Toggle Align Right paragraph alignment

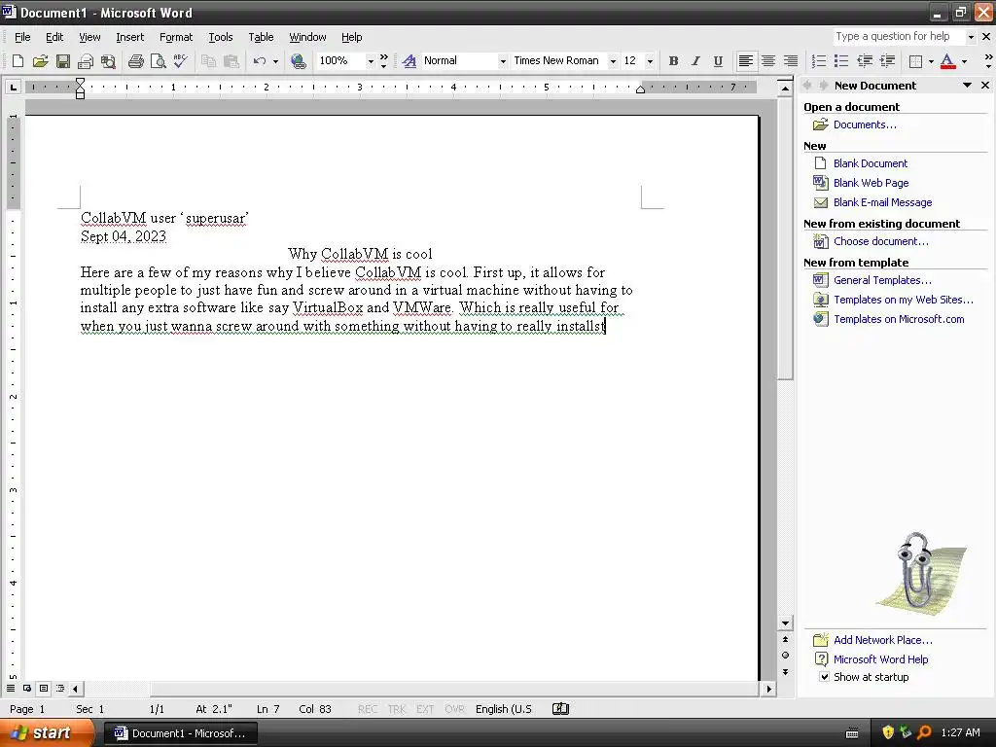pyautogui.click(x=790, y=61)
